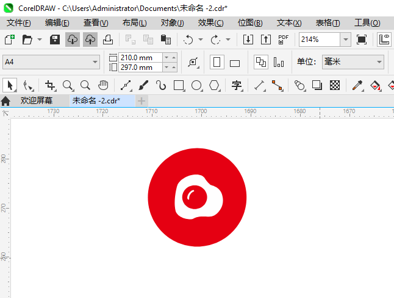Select the Pick arrow tool
Image resolution: width=394 pixels, height=298 pixels.
pyautogui.click(x=10, y=85)
